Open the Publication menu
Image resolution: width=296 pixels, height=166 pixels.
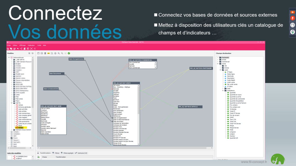[31, 45]
